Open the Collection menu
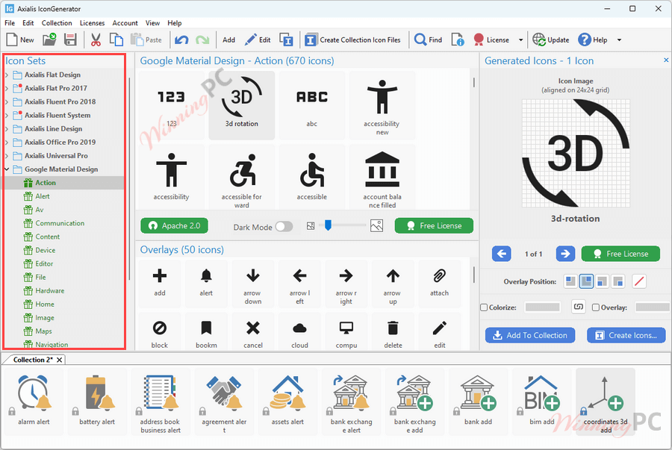672x450 pixels. tap(57, 23)
